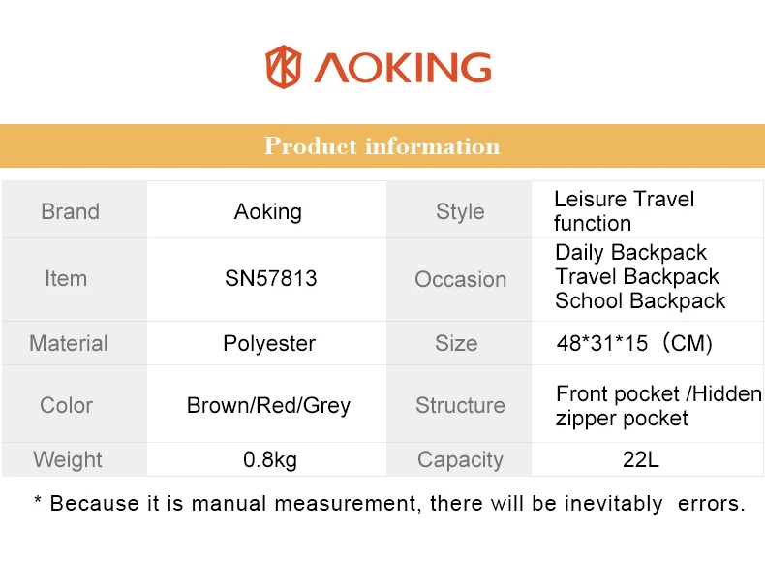Click the Aoking shield logo icon

pyautogui.click(x=283, y=67)
